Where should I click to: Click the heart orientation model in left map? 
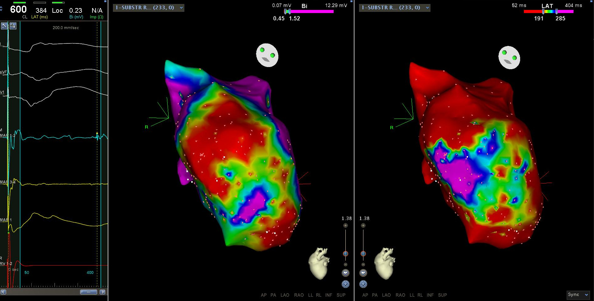pyautogui.click(x=318, y=263)
